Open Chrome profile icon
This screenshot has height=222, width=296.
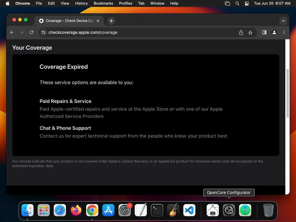tap(274, 32)
